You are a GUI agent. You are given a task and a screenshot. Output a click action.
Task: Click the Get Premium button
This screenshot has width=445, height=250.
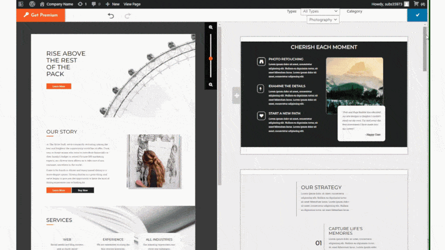tap(41, 15)
